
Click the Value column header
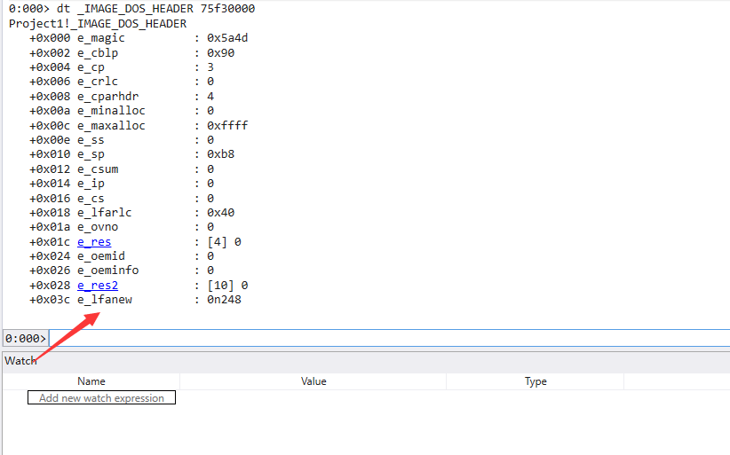click(x=313, y=381)
